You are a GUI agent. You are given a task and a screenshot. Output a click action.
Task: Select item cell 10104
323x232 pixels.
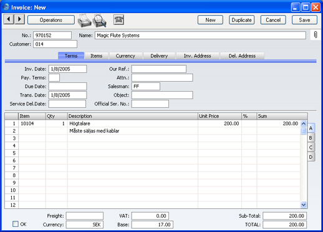click(32, 123)
